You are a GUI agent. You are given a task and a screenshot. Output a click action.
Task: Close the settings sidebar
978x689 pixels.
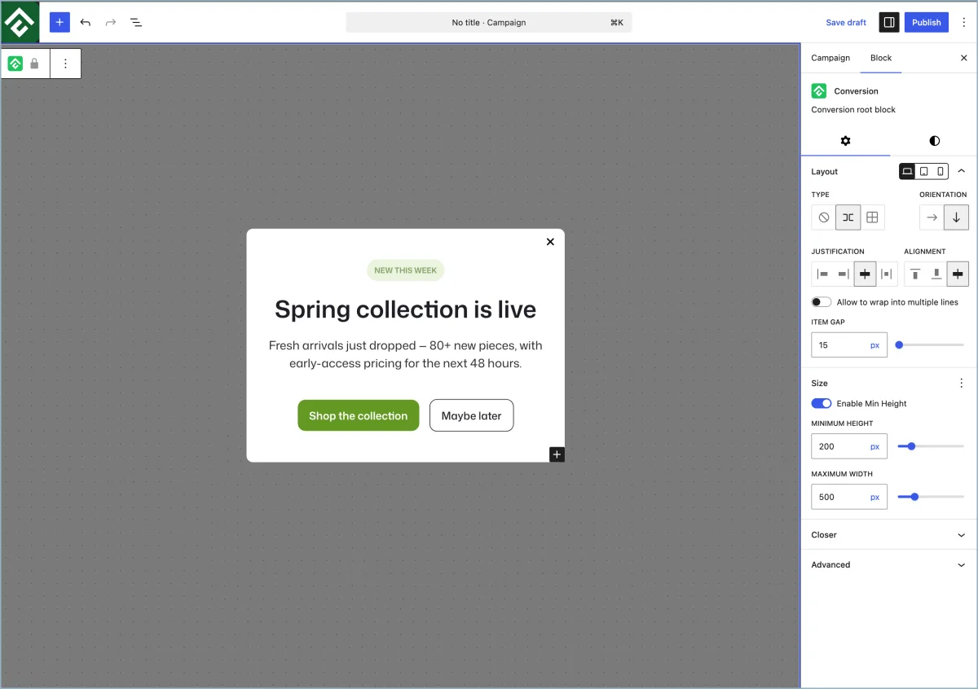point(964,58)
